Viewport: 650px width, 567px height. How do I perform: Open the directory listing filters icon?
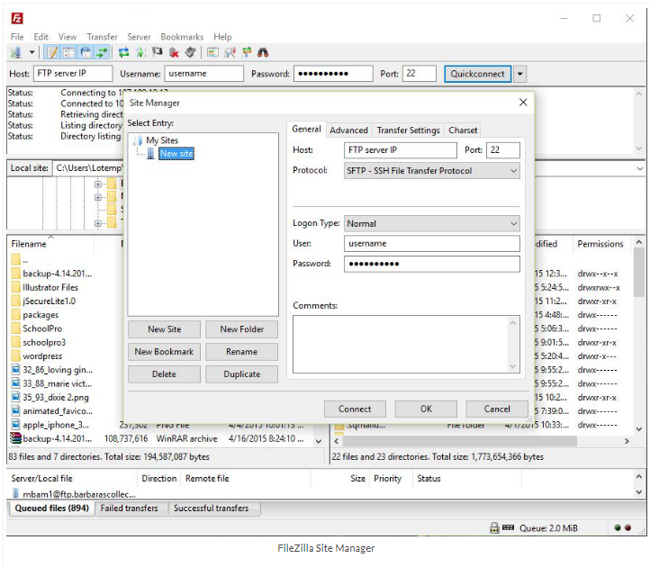click(212, 52)
